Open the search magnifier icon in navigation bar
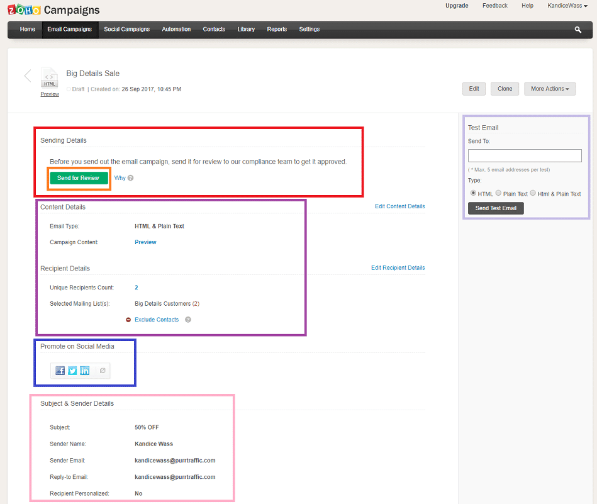Viewport: 597px width, 504px height. pyautogui.click(x=577, y=30)
